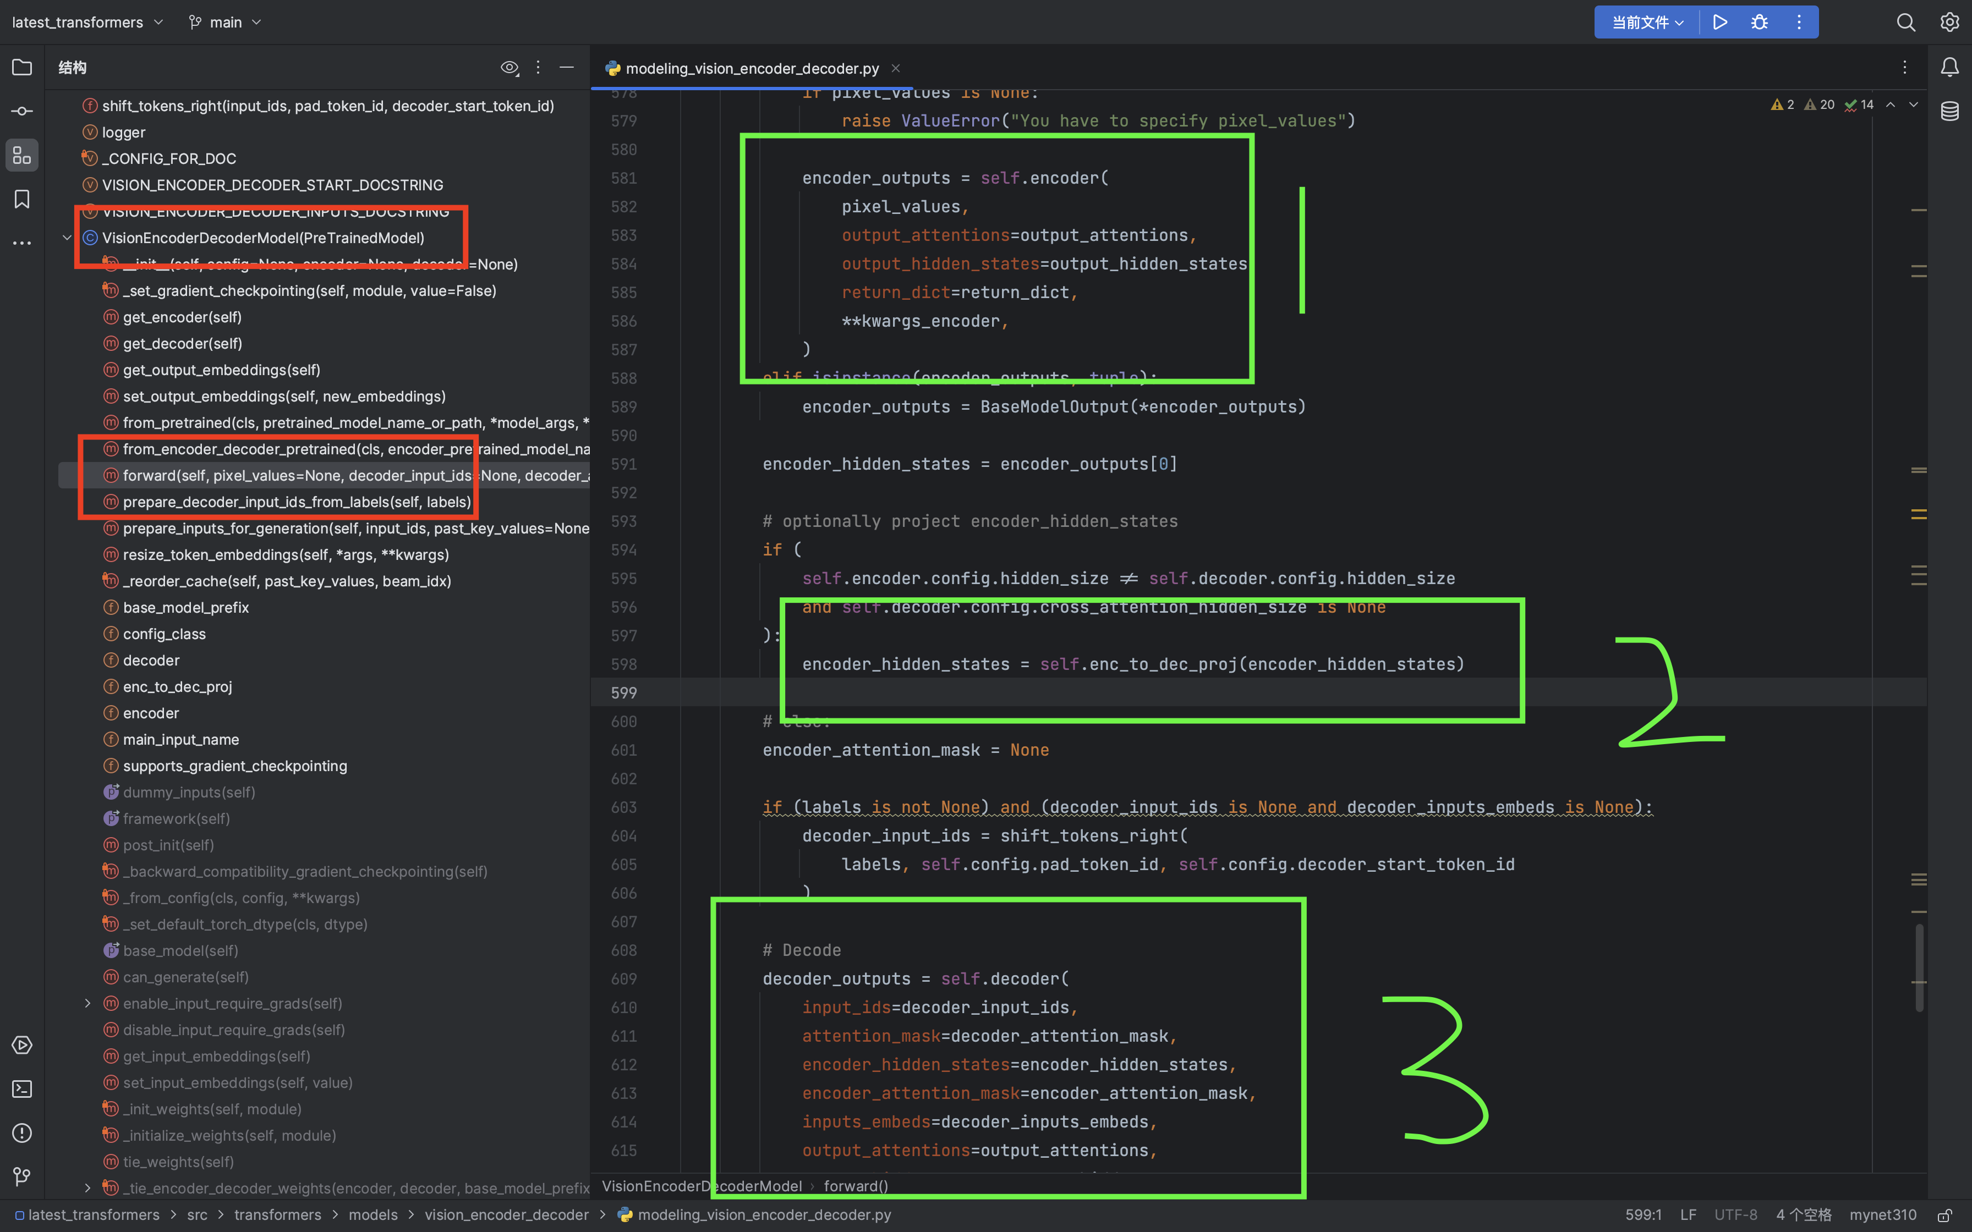This screenshot has height=1232, width=1972.
Task: Open the Project folder tool window
Action: (22, 68)
